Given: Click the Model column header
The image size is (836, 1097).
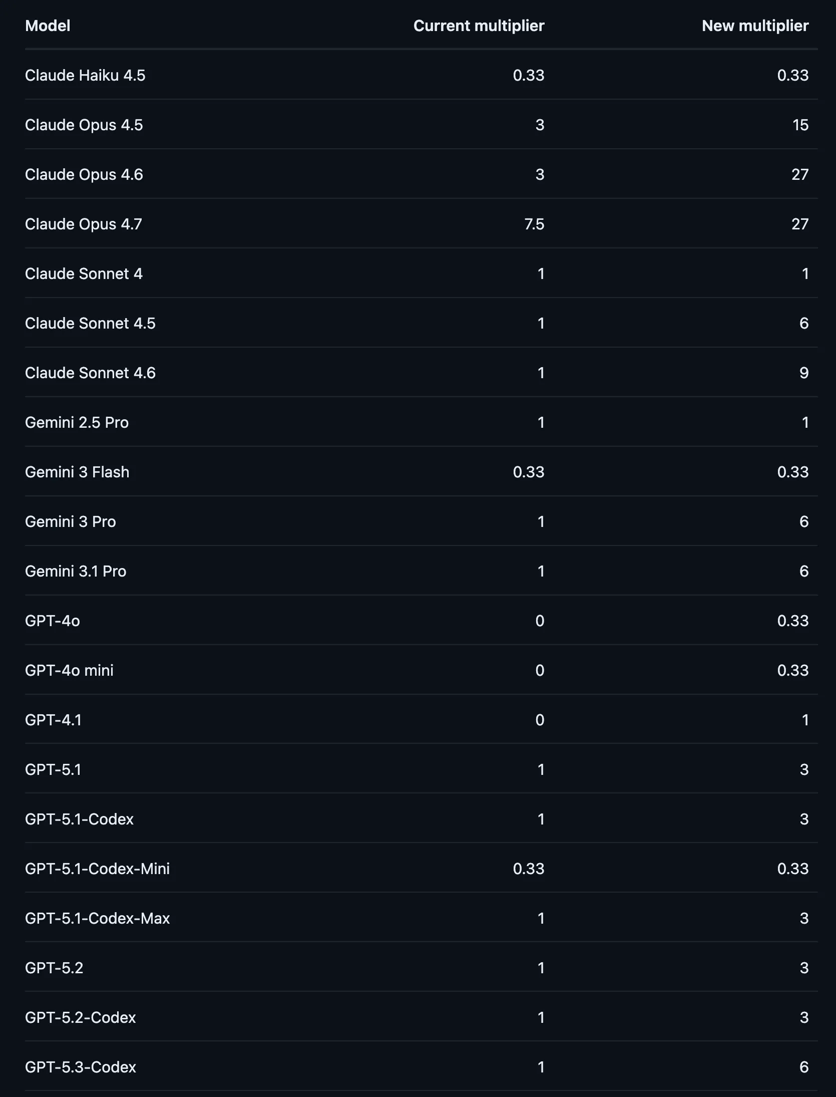Looking at the screenshot, I should click(x=48, y=26).
